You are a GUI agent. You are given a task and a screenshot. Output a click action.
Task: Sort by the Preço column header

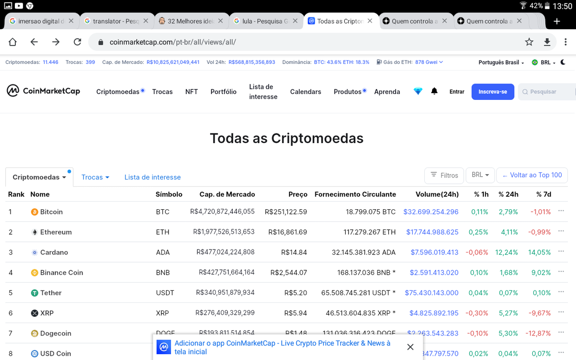[x=298, y=194]
